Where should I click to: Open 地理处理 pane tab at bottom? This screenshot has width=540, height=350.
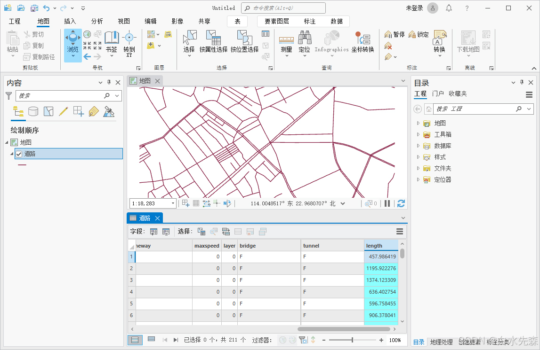[x=442, y=342]
